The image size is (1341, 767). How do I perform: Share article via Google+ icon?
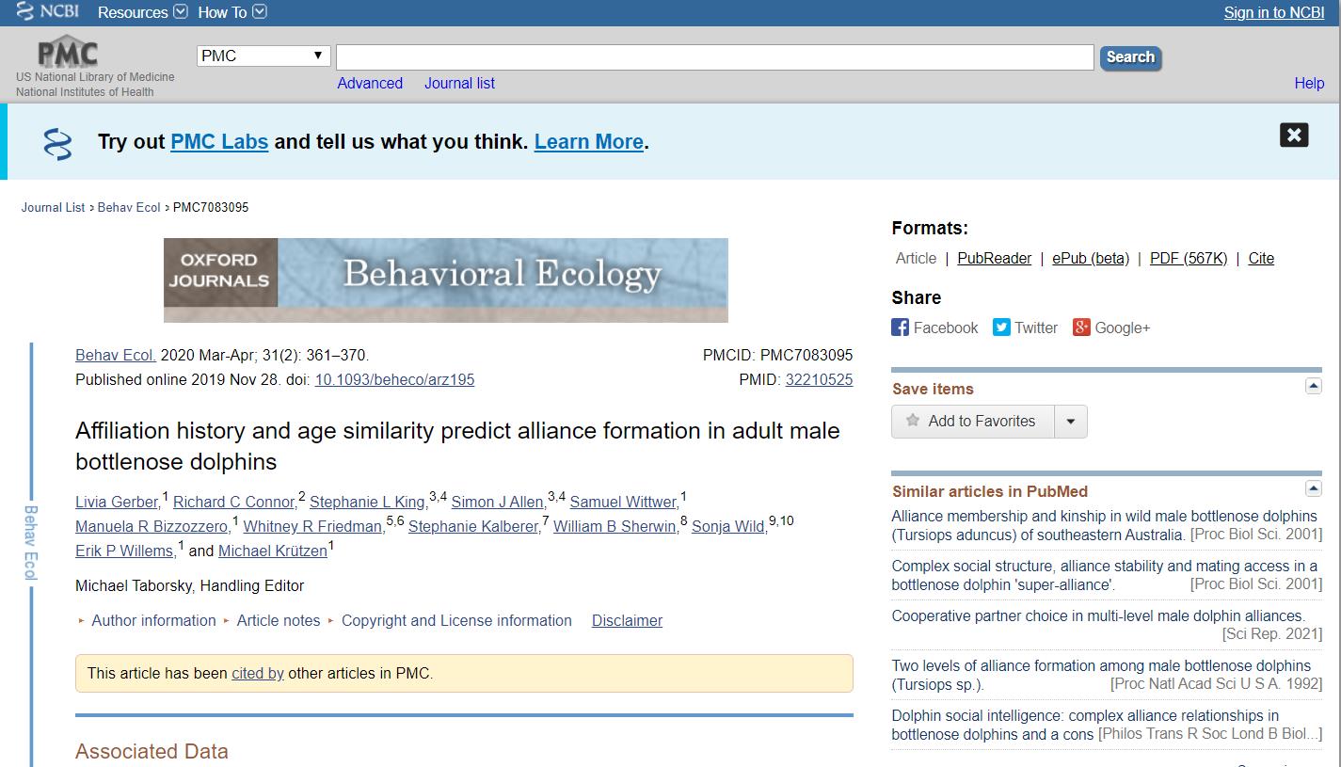(1081, 328)
